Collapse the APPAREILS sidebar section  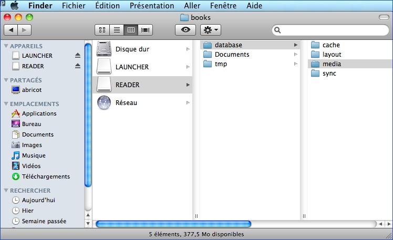point(6,46)
